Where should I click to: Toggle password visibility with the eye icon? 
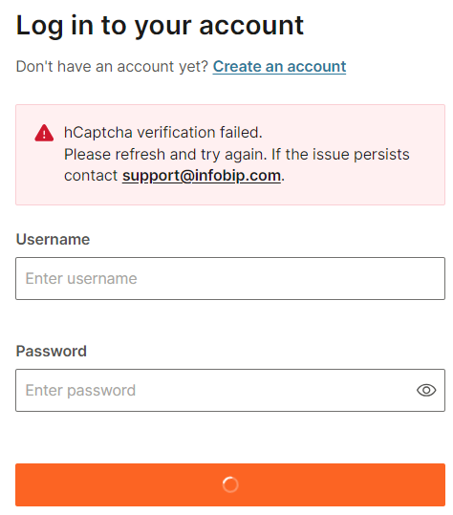click(426, 390)
